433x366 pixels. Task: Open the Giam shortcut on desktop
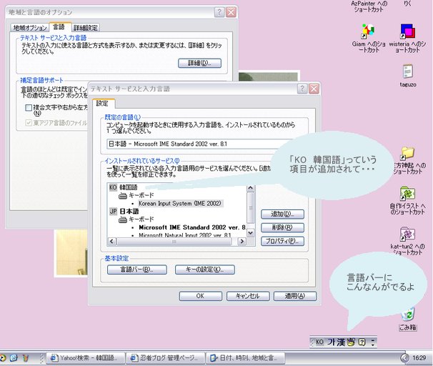pos(368,31)
